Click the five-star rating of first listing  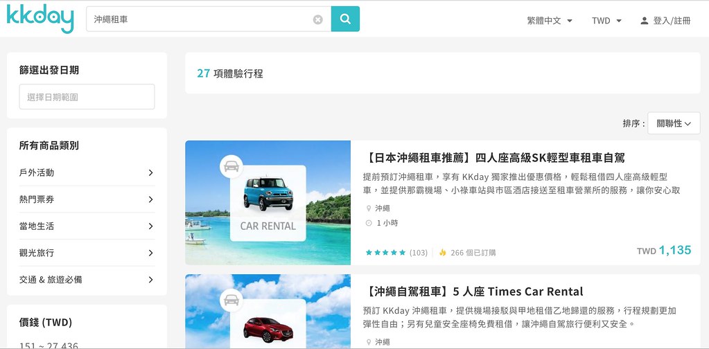385,253
